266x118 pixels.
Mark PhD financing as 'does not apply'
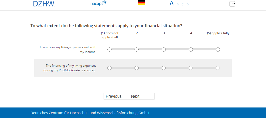click(109, 68)
